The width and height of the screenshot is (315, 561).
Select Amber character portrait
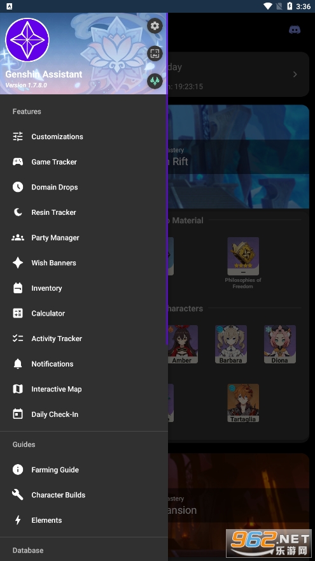(182, 344)
